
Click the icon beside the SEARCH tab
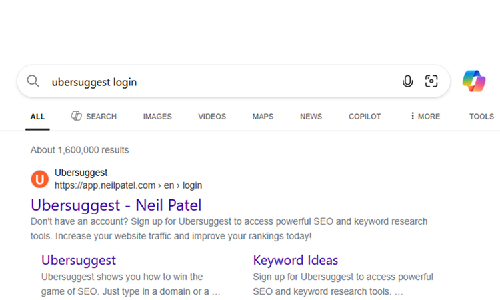[76, 116]
